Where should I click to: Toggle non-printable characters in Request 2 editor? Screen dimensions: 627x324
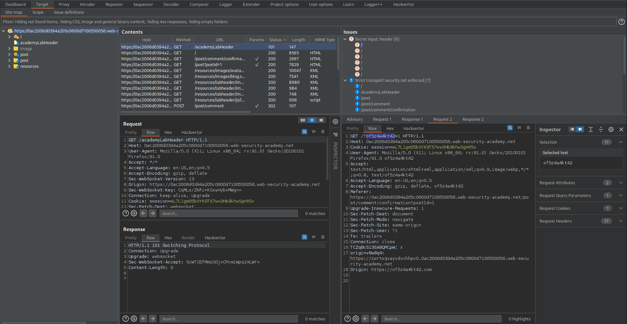519,128
